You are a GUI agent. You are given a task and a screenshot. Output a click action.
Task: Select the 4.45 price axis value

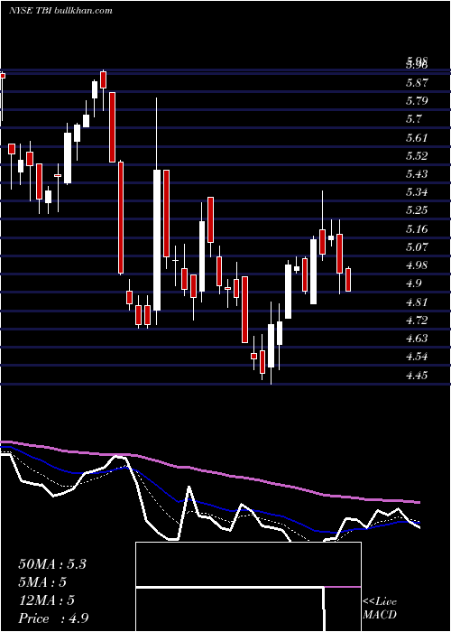point(417,376)
